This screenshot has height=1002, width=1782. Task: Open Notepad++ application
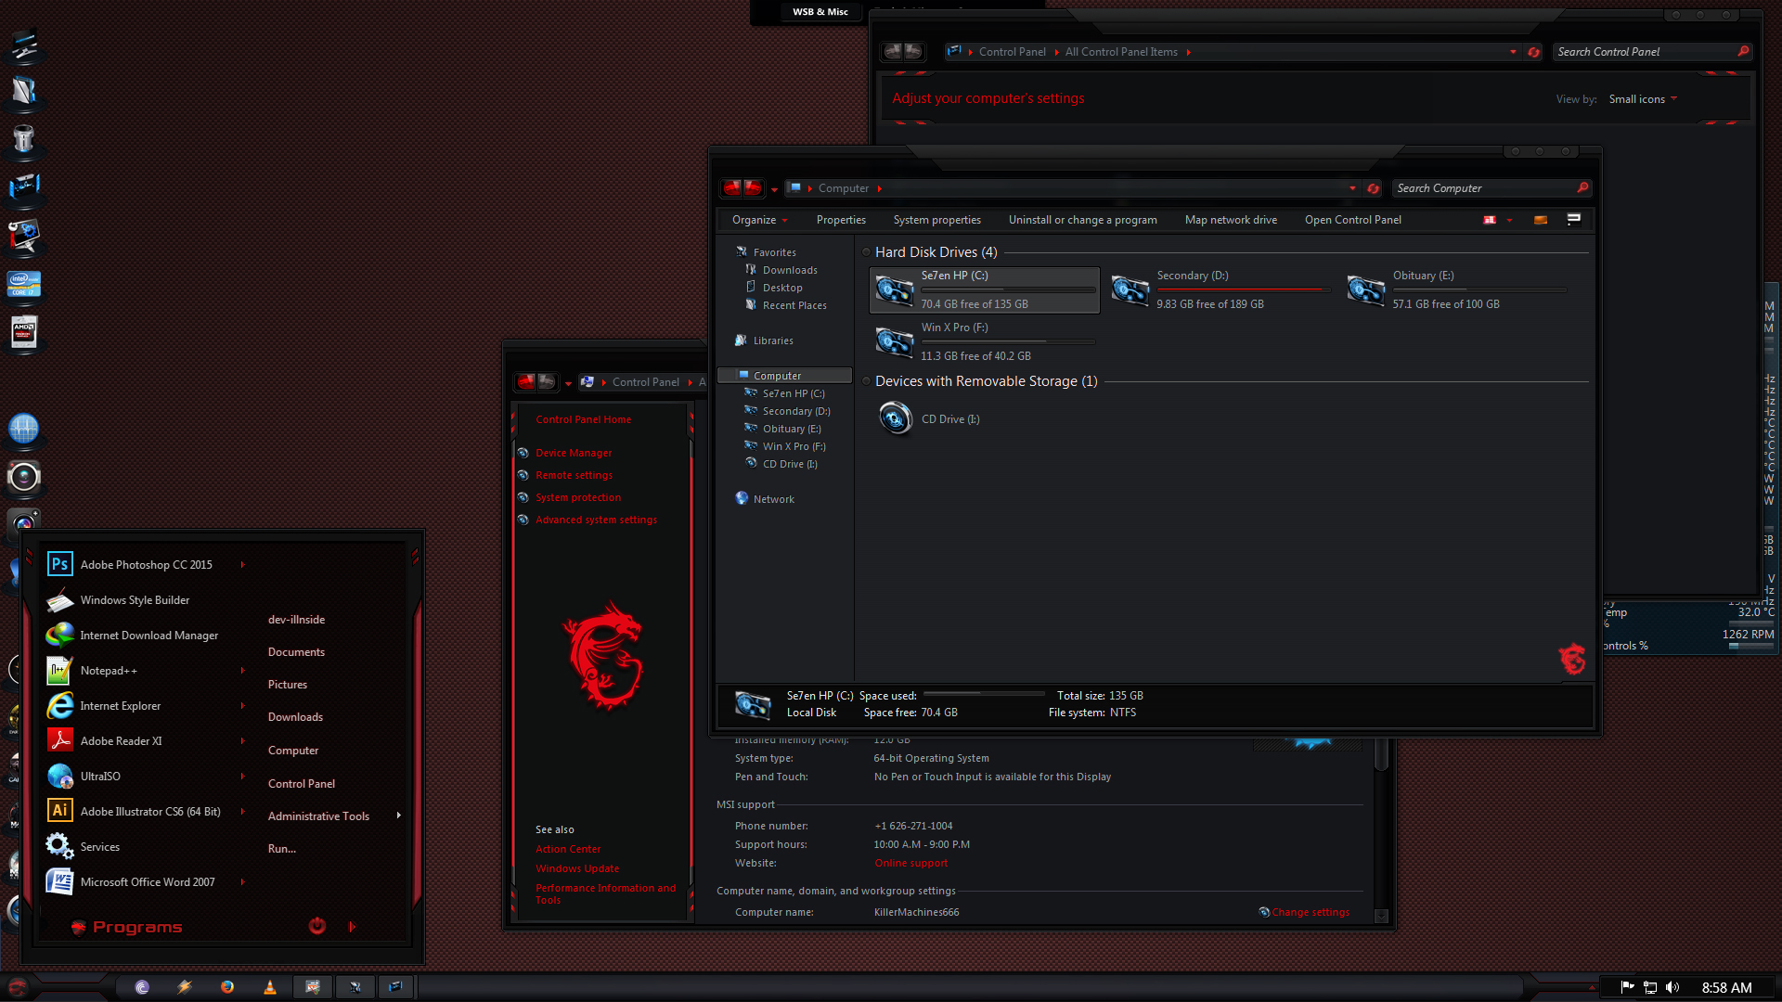(x=108, y=669)
